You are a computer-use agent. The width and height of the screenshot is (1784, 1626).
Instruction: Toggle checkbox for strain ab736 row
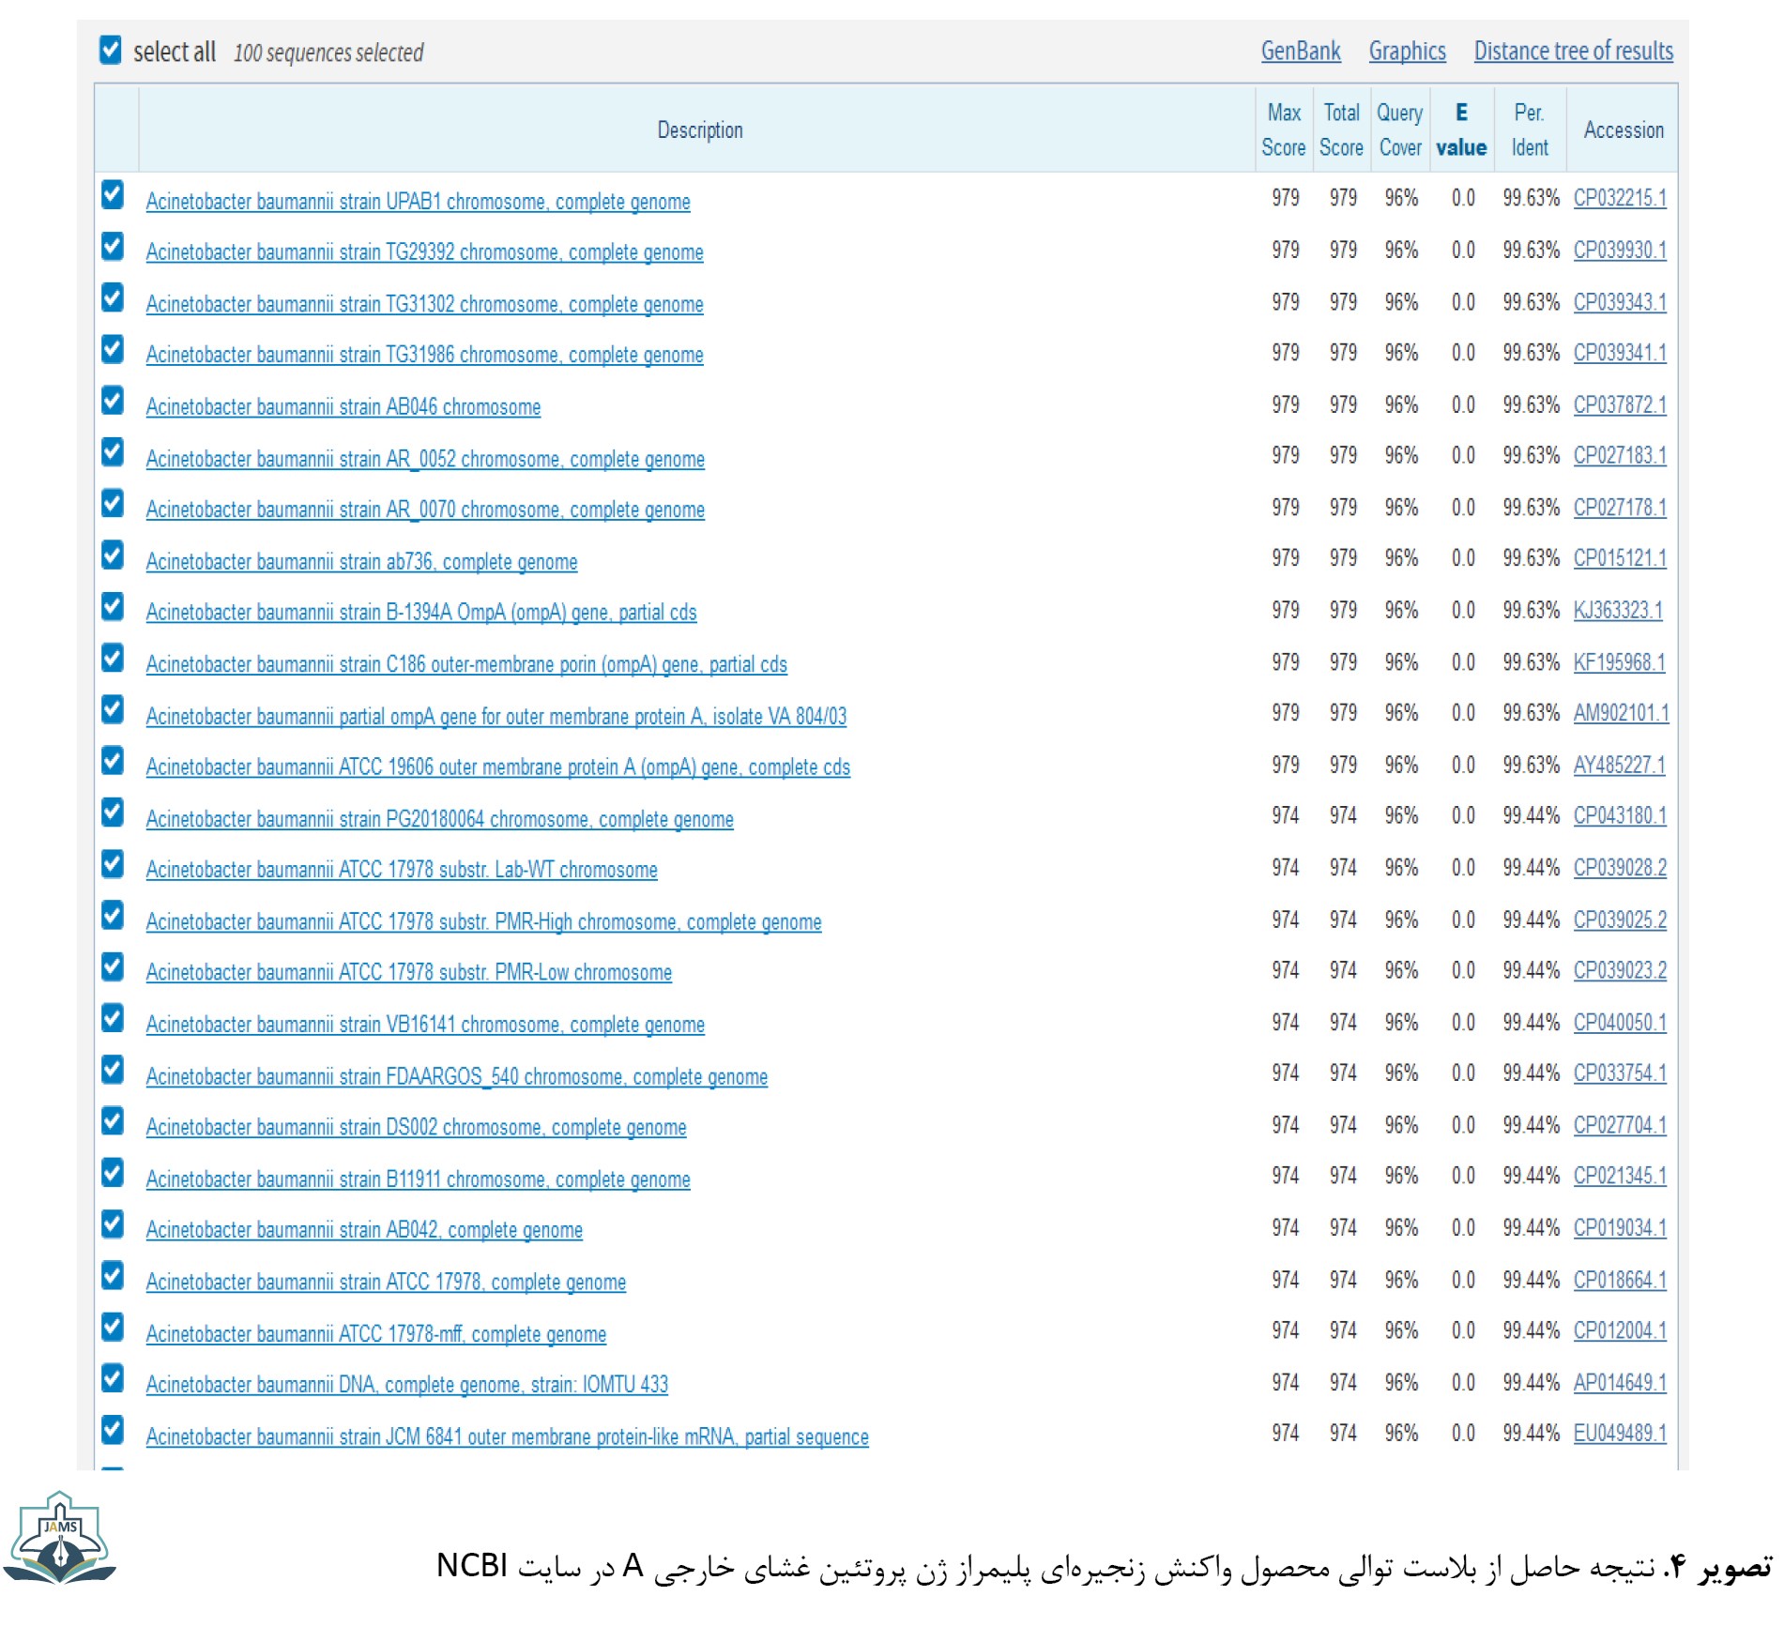pos(113,555)
